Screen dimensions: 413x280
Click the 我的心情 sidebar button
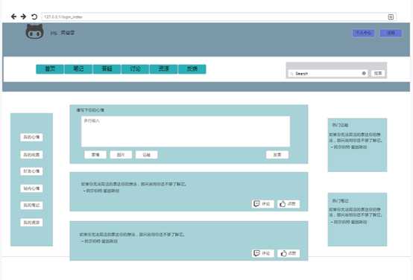(31, 137)
